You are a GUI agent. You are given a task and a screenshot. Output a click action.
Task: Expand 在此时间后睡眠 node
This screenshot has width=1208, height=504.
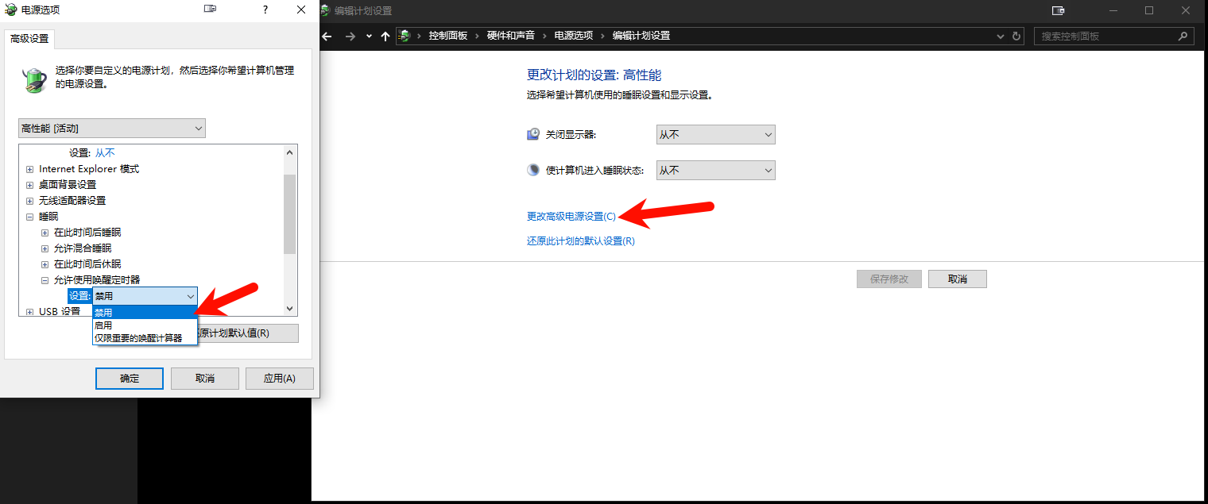tap(45, 233)
